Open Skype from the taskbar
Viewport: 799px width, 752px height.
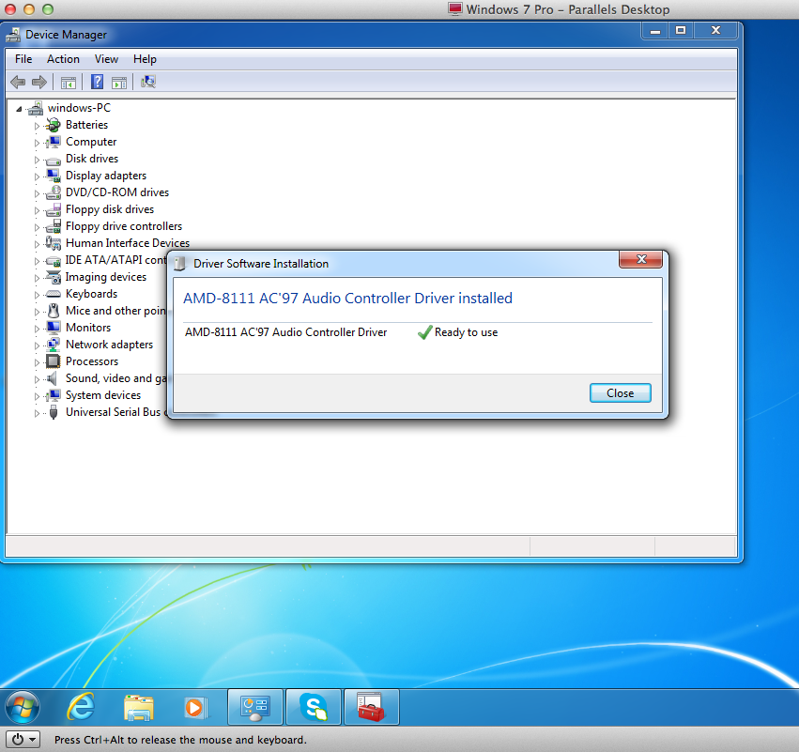click(314, 707)
